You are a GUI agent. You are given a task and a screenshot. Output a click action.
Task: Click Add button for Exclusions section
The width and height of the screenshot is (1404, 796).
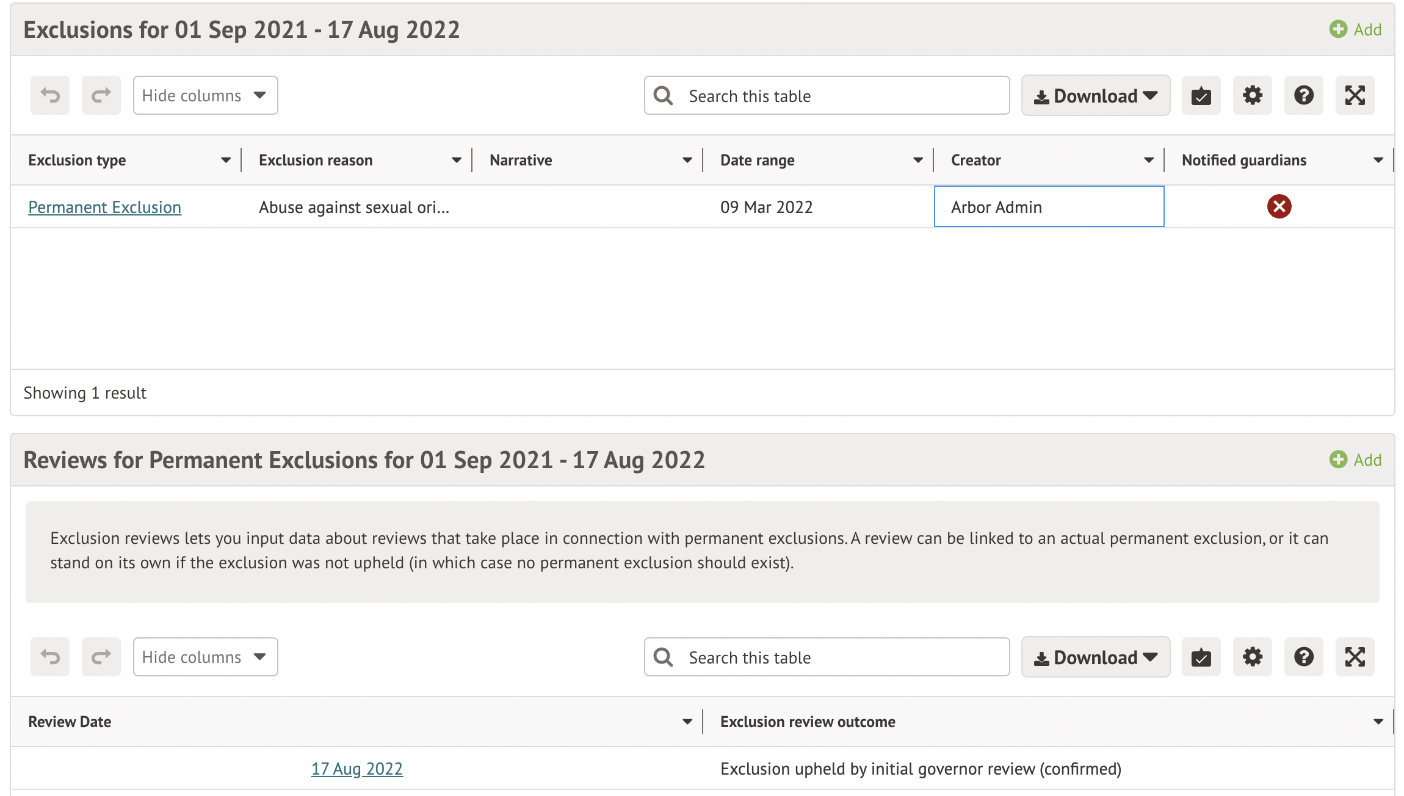(1355, 29)
